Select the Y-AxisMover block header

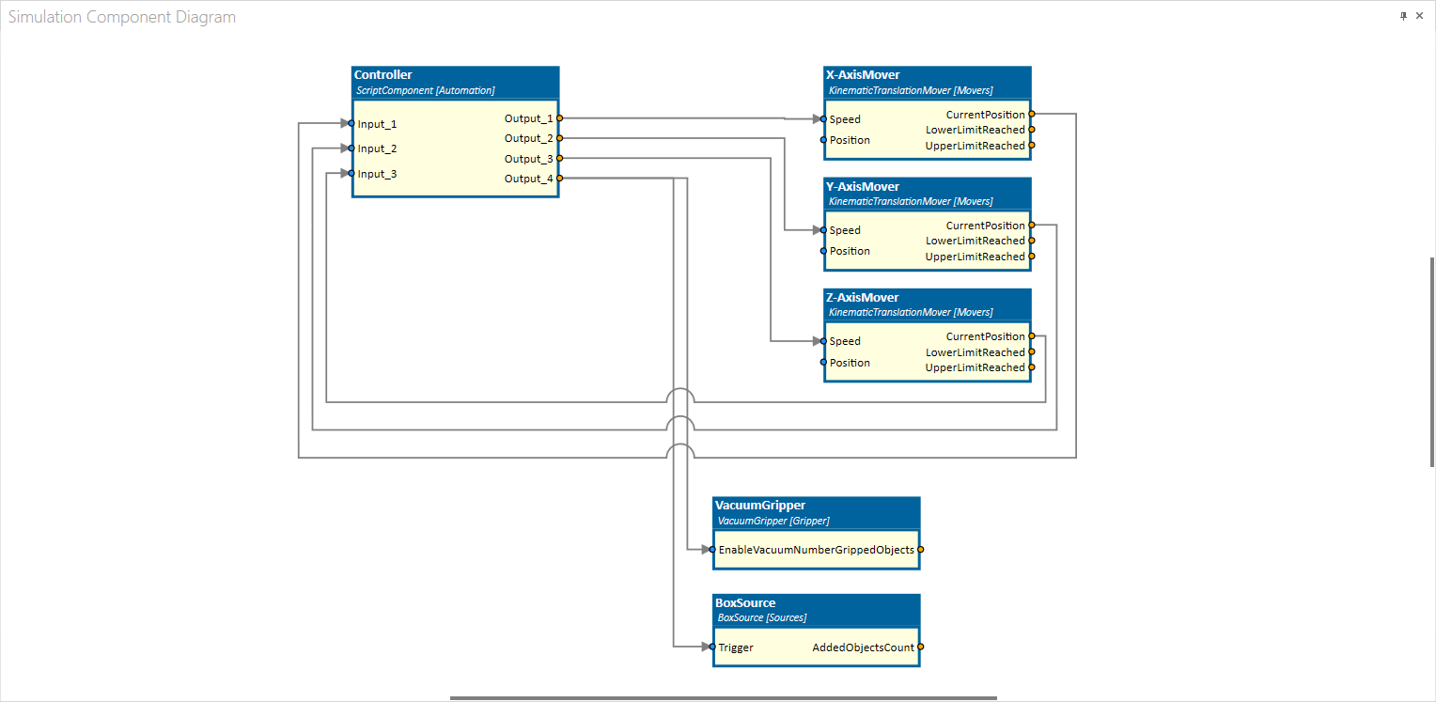click(x=927, y=194)
